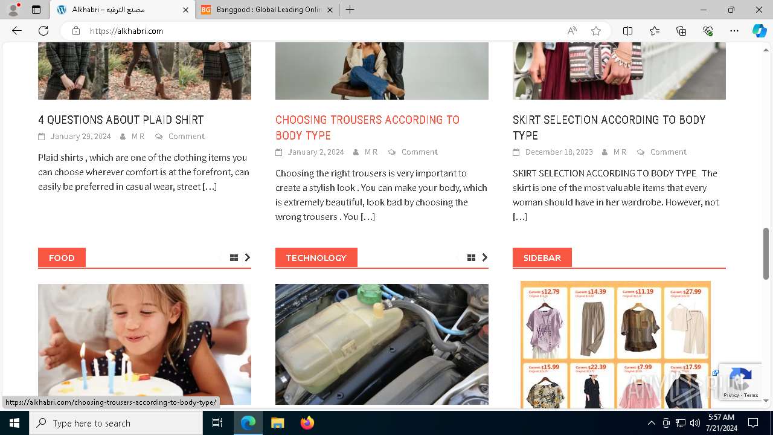The width and height of the screenshot is (773, 435).
Task: Open tab actions menu icon
Action: [x=36, y=10]
